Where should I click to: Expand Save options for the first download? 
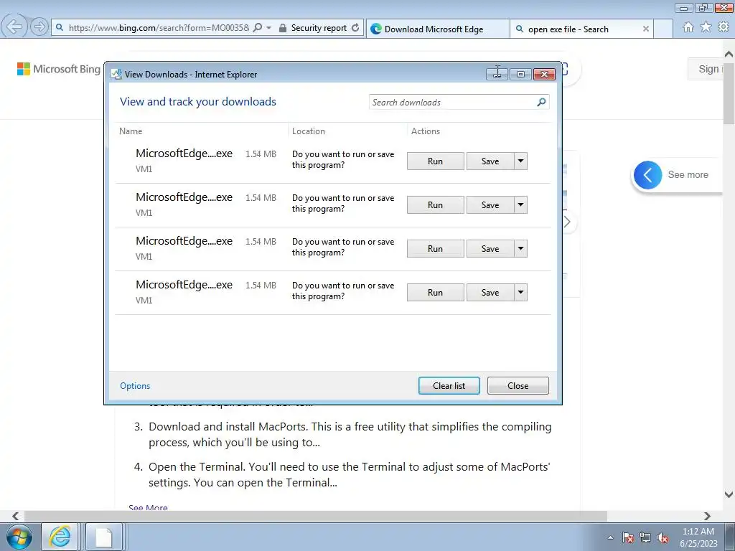point(521,161)
